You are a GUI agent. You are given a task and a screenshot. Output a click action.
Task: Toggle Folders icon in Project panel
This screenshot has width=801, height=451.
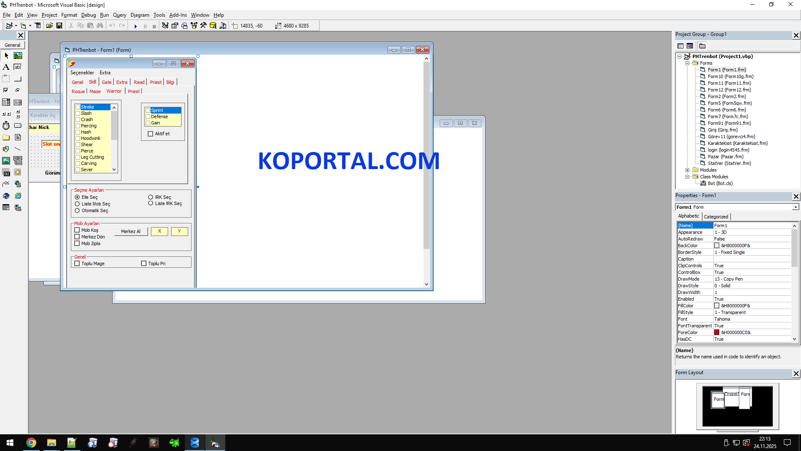[703, 46]
